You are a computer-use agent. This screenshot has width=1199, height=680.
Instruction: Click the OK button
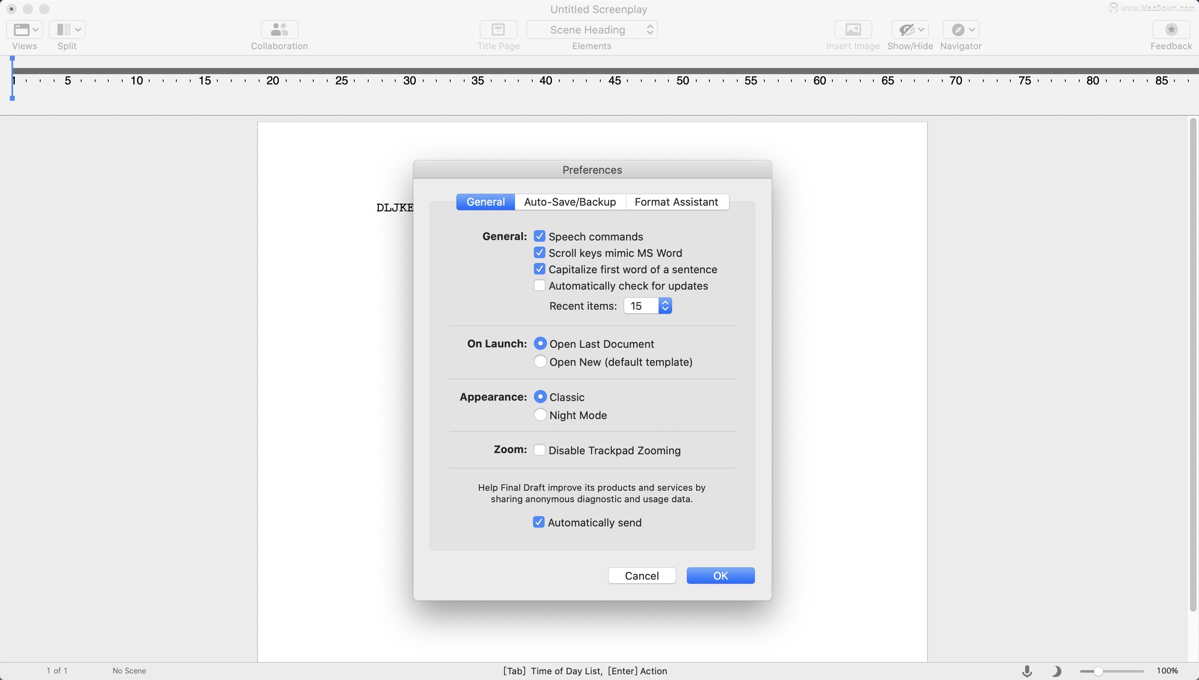point(720,576)
